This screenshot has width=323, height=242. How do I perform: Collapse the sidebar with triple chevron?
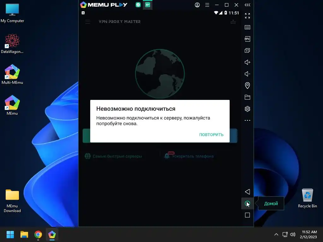247,5
